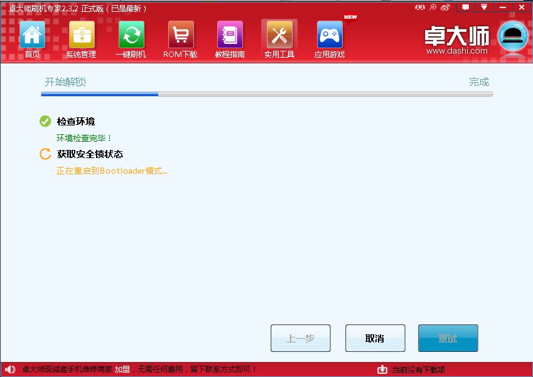Image resolution: width=533 pixels, height=377 pixels.
Task: Click the download box icon in status bar
Action: (382, 369)
